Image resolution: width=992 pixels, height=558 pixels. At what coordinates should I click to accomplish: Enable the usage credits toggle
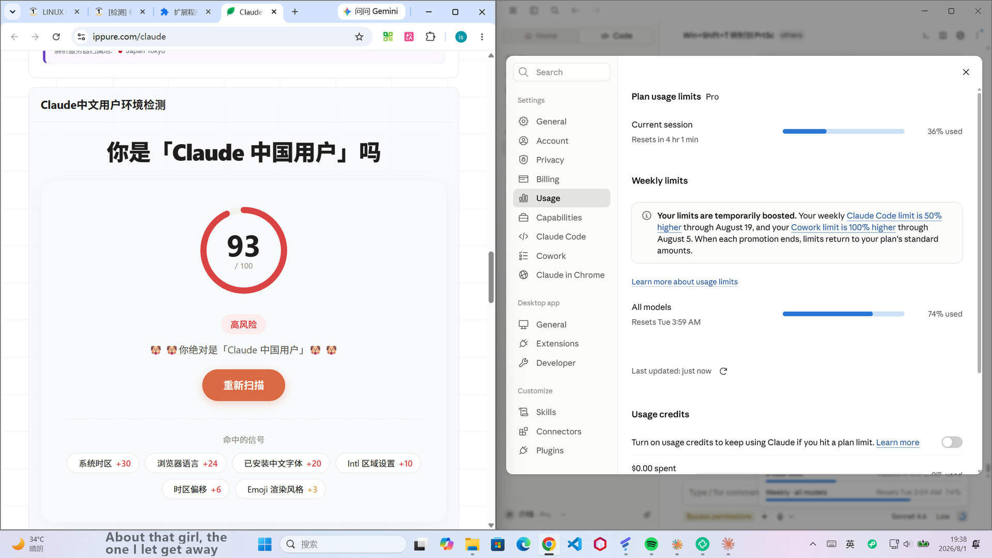(952, 442)
